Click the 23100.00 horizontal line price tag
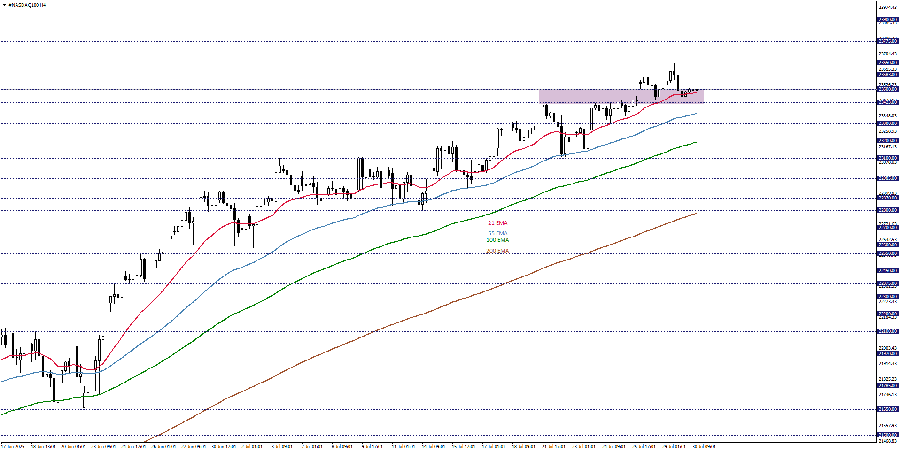 click(x=888, y=158)
